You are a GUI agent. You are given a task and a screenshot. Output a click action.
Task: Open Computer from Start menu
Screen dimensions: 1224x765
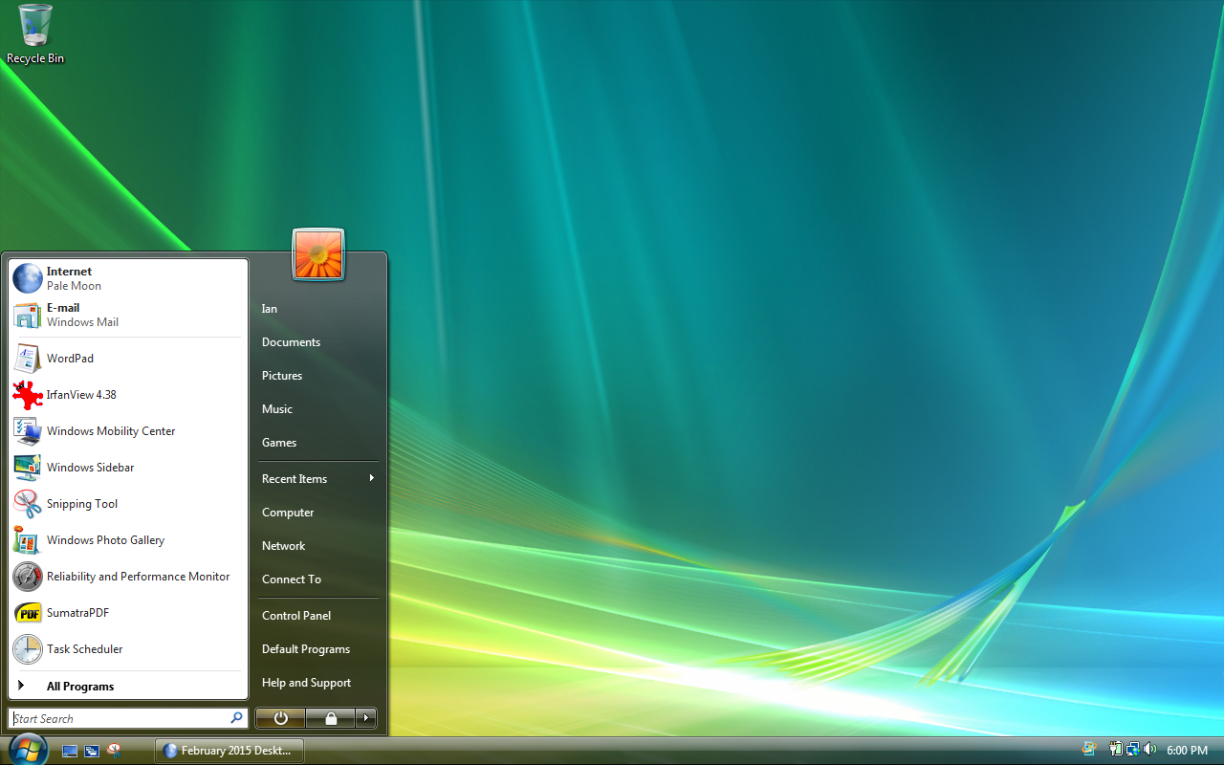pos(318,513)
